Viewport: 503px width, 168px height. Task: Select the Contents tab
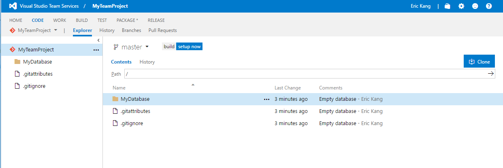121,62
